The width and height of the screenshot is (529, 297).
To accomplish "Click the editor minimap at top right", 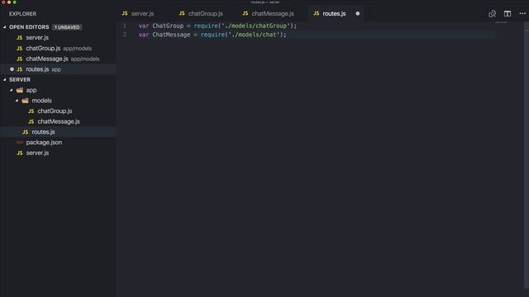I will 502,22.
